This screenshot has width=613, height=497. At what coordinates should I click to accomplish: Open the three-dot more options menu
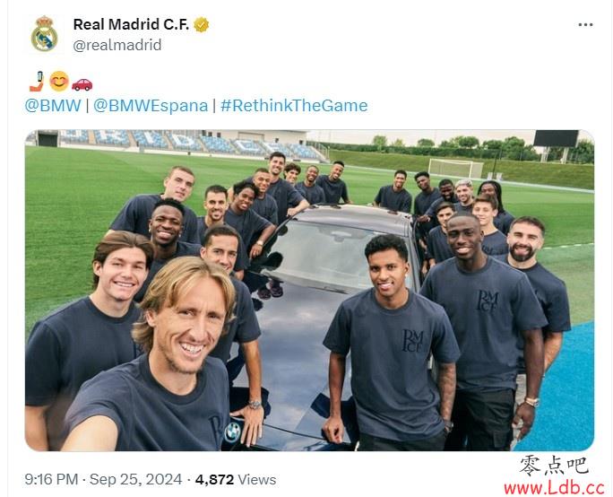[585, 24]
